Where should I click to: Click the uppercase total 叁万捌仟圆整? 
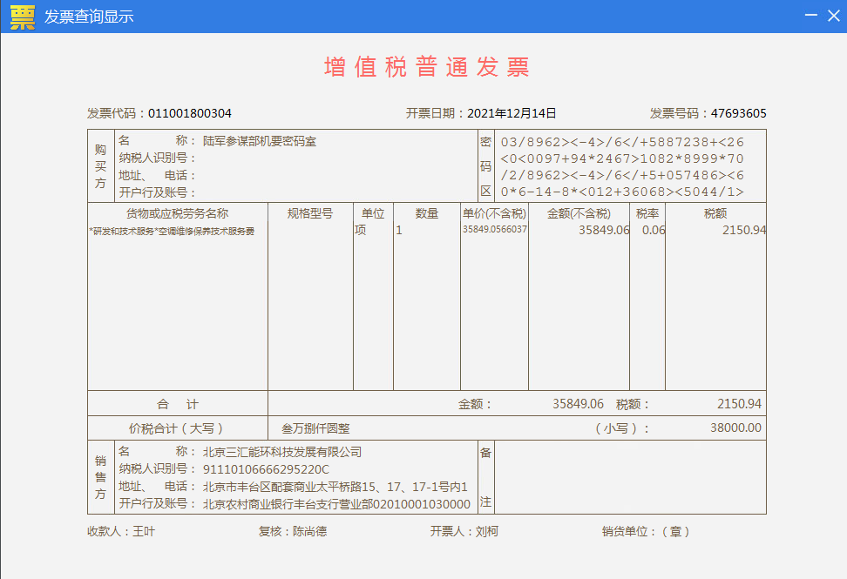pyautogui.click(x=315, y=428)
